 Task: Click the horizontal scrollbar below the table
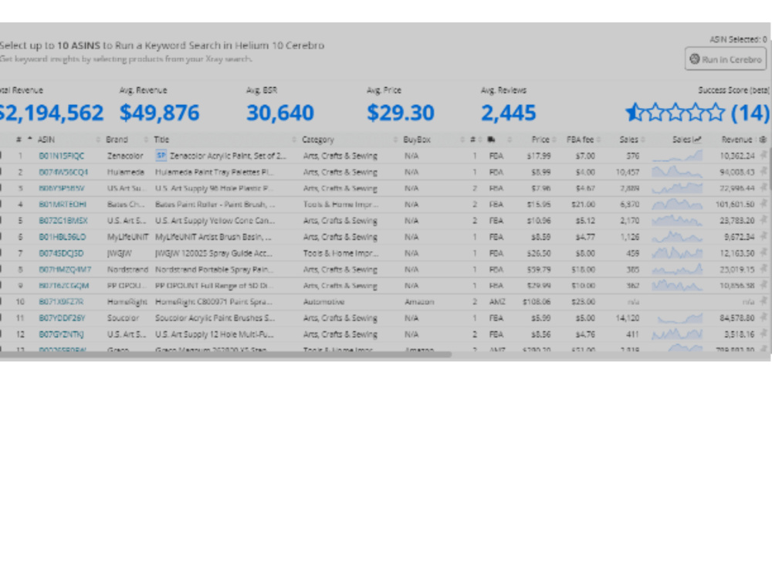225,354
